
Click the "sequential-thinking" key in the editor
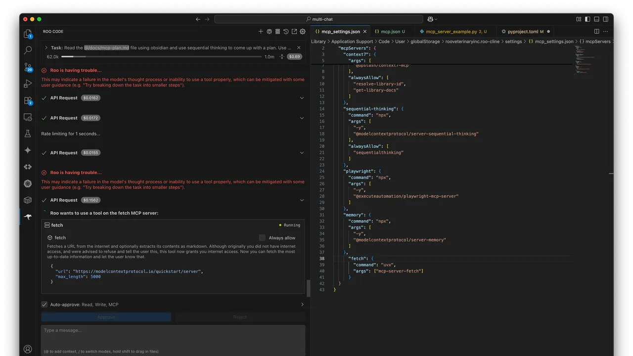click(x=371, y=109)
